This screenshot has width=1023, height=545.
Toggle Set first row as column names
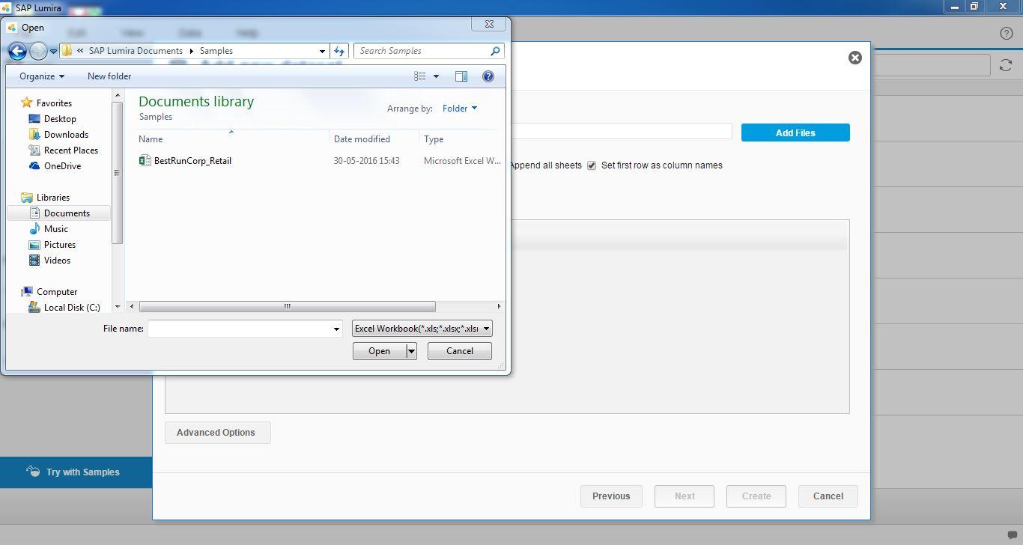click(x=592, y=165)
